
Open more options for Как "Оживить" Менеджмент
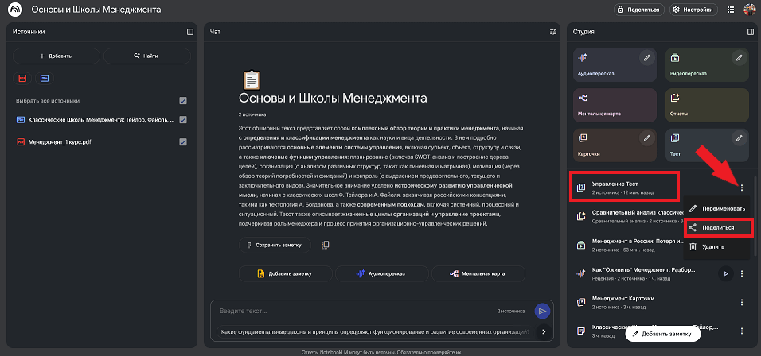point(742,273)
